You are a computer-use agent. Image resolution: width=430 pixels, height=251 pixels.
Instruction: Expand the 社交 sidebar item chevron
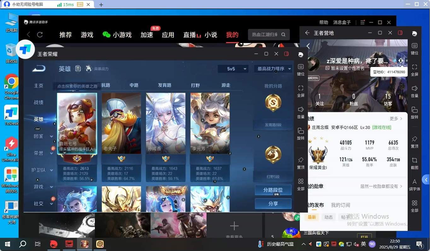[x=51, y=204]
